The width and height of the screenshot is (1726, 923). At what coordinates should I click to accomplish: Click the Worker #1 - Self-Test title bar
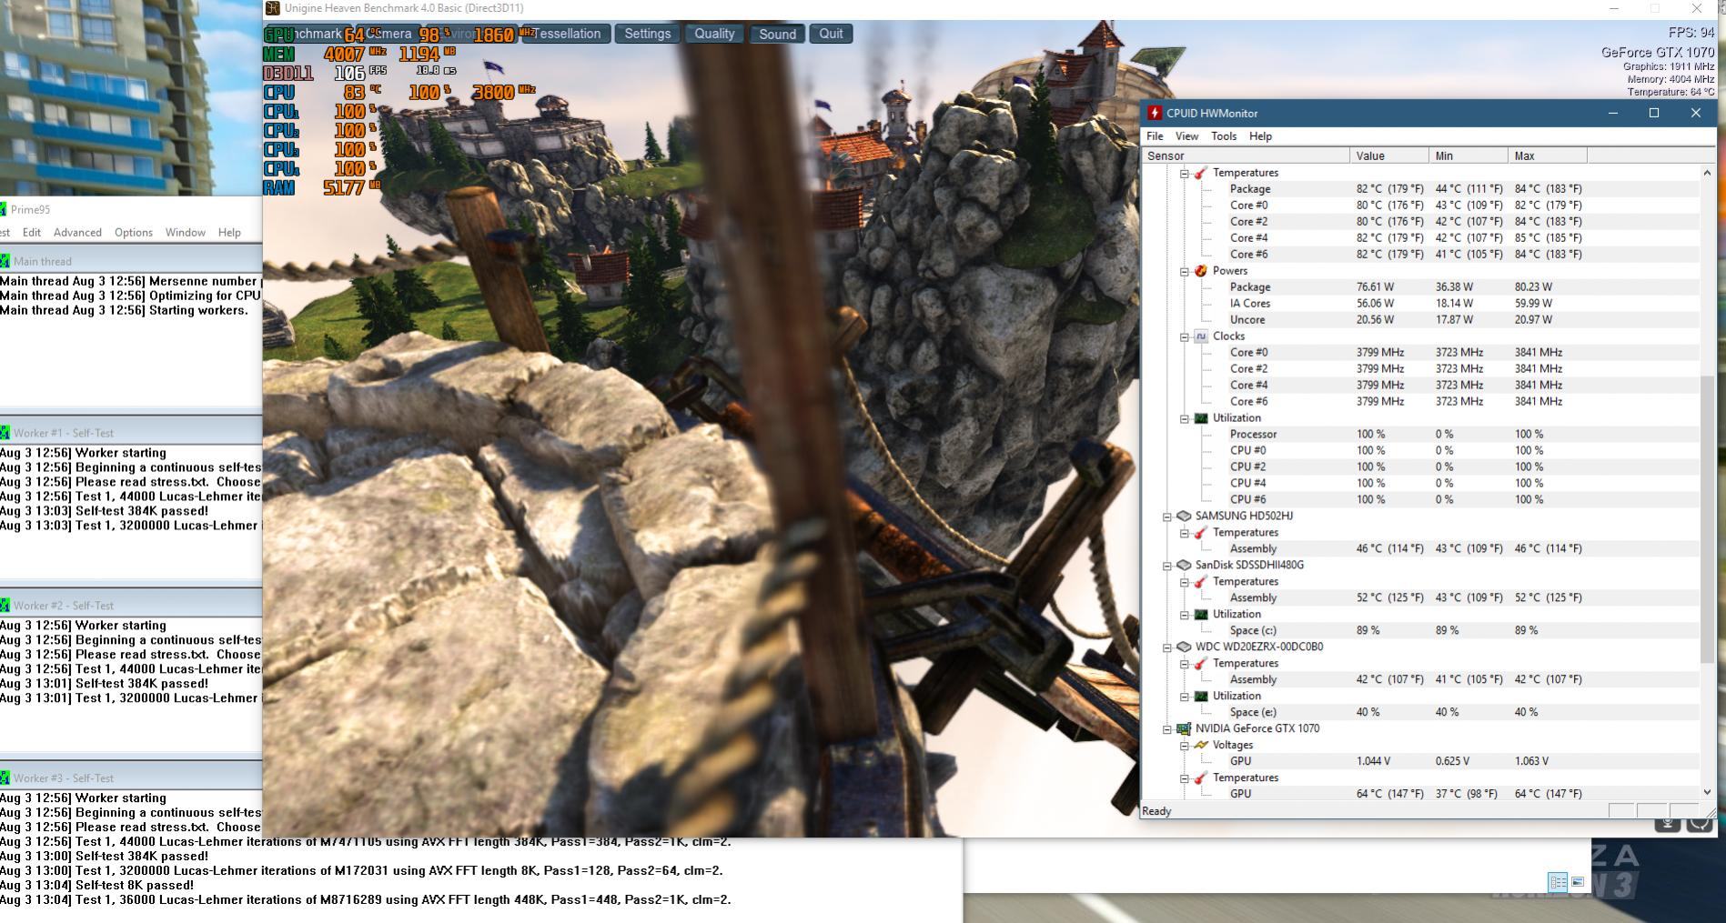pos(131,433)
